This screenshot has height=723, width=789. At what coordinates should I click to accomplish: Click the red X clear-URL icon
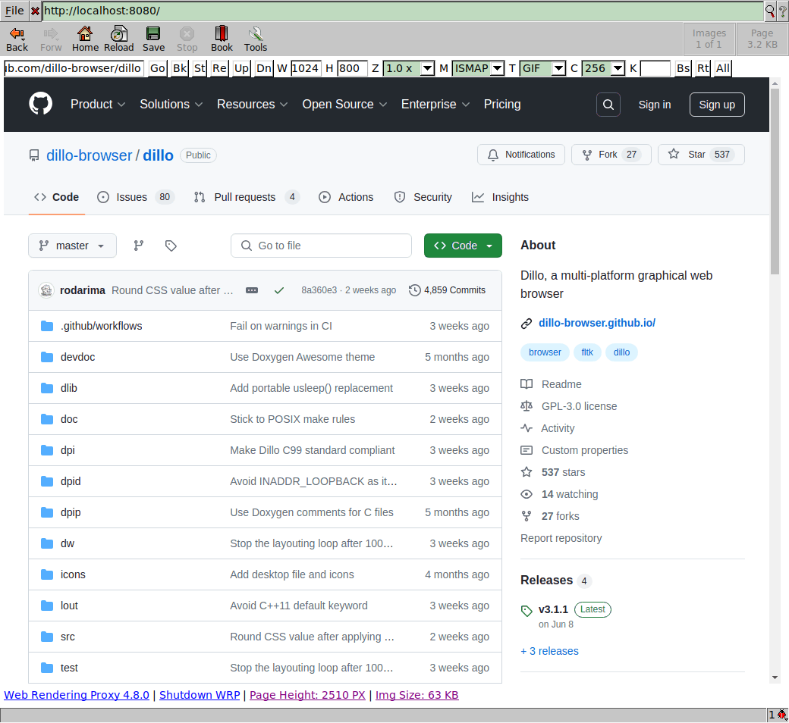point(35,11)
